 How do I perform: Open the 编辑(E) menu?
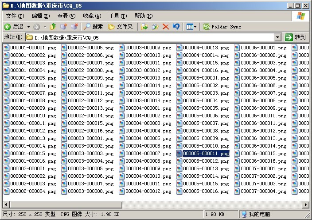point(41,16)
